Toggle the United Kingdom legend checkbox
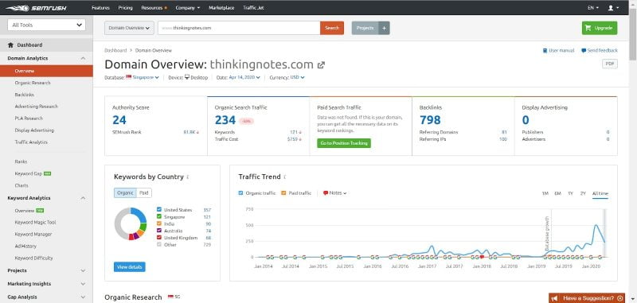This screenshot has width=637, height=303. (x=158, y=237)
